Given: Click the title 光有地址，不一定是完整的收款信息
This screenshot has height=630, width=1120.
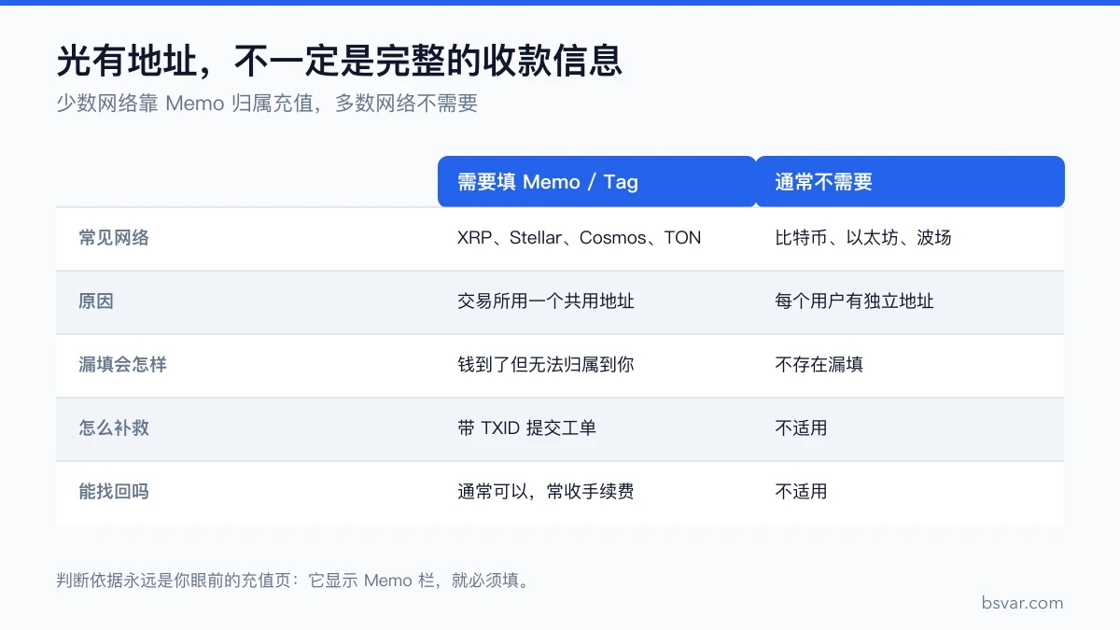Looking at the screenshot, I should click(x=339, y=62).
